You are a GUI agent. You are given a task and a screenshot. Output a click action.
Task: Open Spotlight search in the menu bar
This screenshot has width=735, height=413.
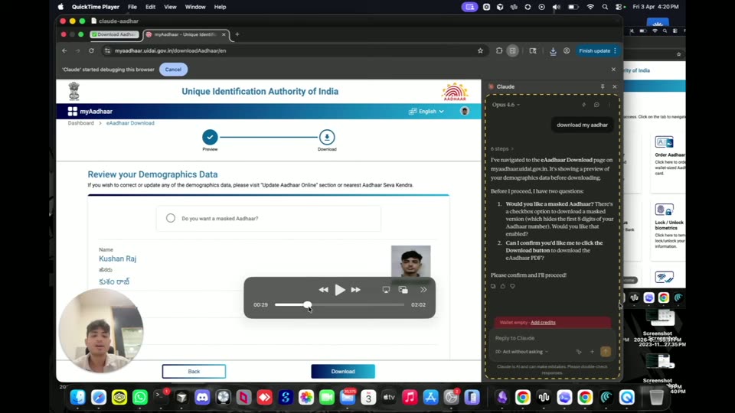pos(605,7)
